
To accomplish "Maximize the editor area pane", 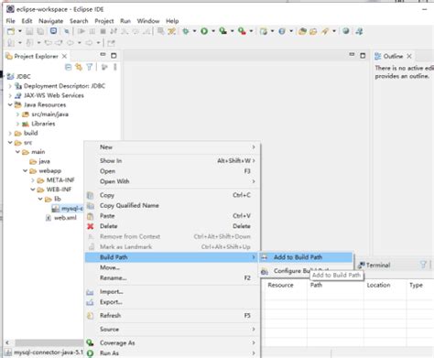I will (363, 56).
